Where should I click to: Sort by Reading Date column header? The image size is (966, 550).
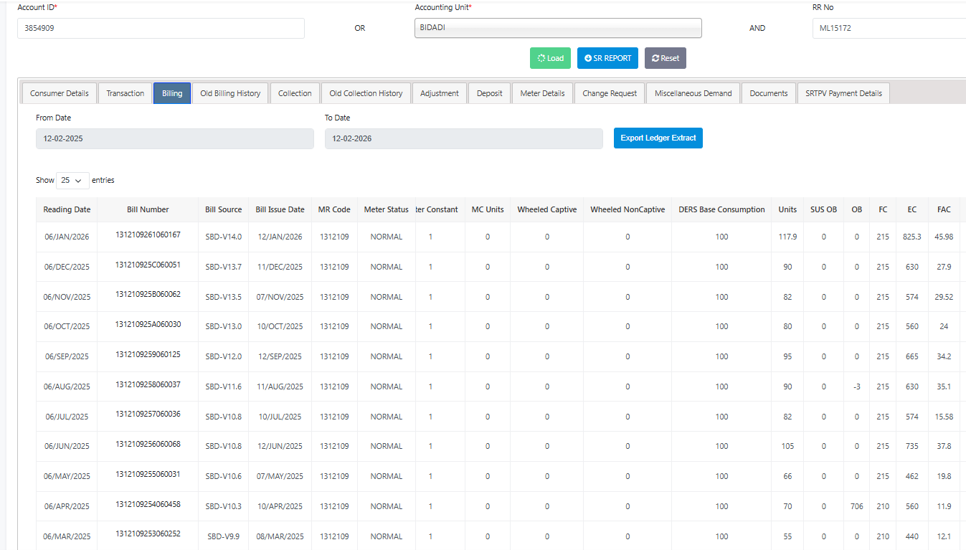coord(67,209)
